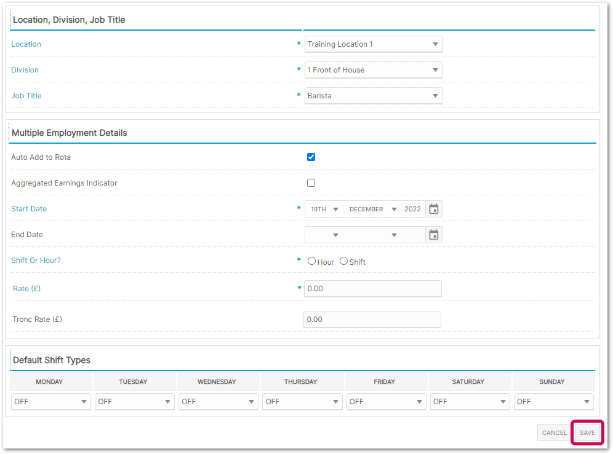Open Start Date month dropdown
Screen dimensions: 613x454
372,209
